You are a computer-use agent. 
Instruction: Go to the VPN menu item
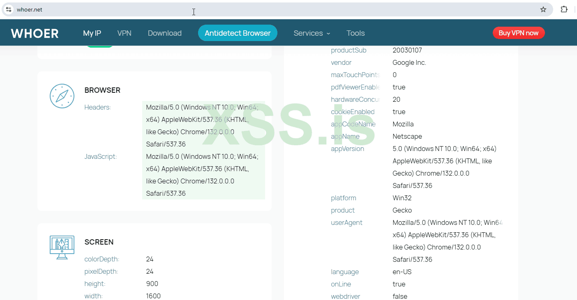pyautogui.click(x=125, y=33)
